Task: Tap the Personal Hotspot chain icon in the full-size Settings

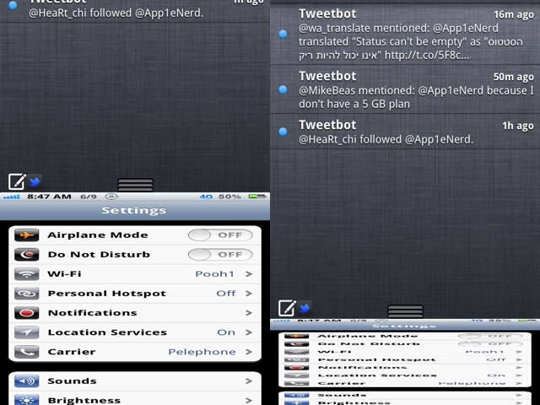Action: (x=26, y=294)
